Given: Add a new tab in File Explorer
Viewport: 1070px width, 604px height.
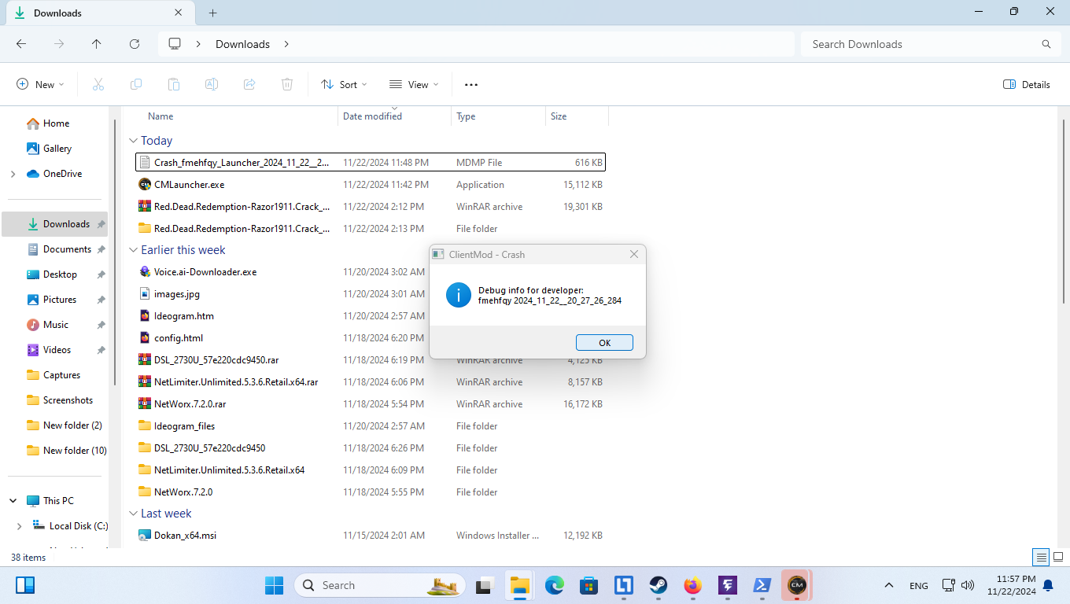Looking at the screenshot, I should (212, 13).
